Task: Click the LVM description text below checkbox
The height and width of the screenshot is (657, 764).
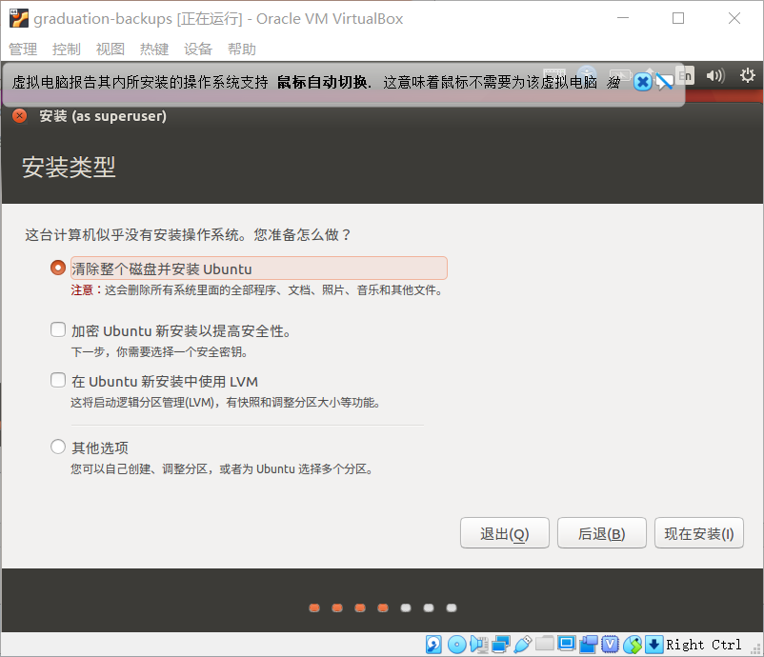Action: 226,402
